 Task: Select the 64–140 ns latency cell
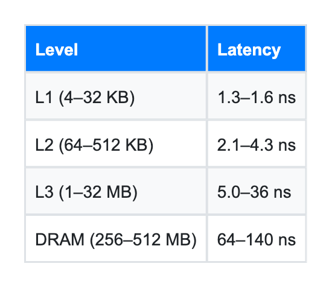[257, 239]
